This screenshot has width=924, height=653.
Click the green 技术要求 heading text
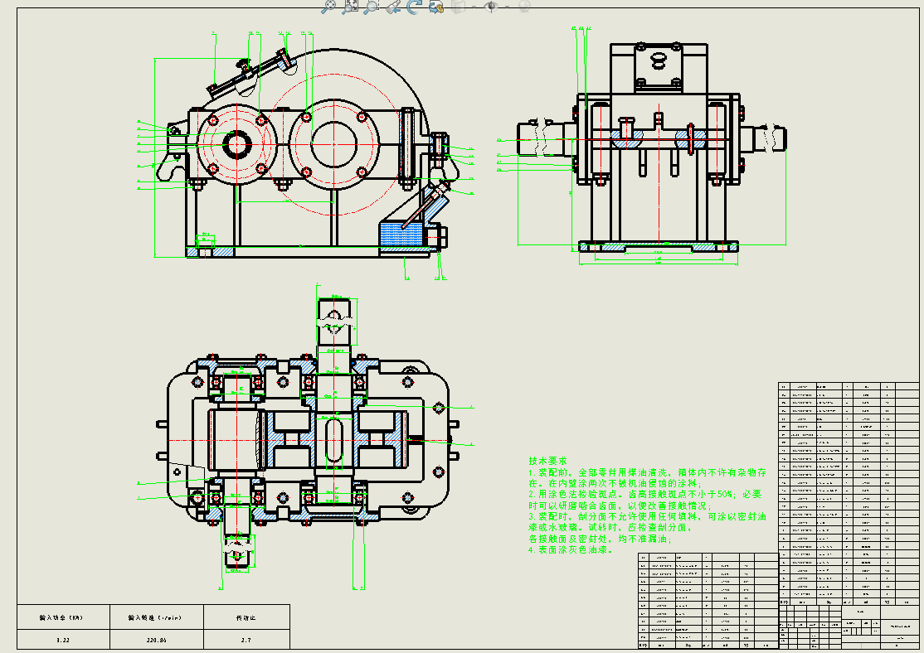coord(547,460)
